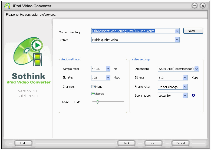Minimize the iPod Video Converter window
This screenshot has height=150, width=211.
[194, 6]
